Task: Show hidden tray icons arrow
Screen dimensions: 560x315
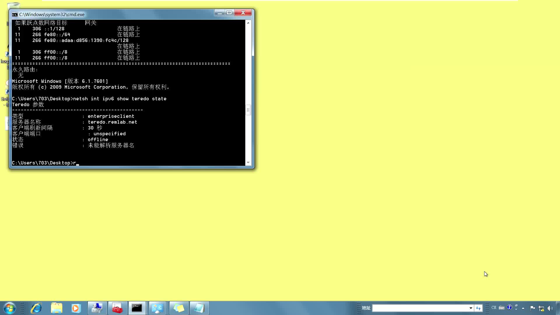Action: point(523,308)
